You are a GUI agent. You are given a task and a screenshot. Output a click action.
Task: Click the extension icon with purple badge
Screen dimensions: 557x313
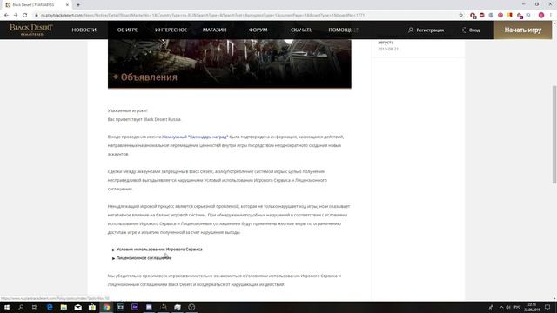[x=520, y=16]
